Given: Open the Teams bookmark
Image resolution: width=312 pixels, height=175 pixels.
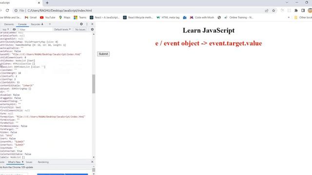Looking at the screenshot, I should click(x=80, y=17).
